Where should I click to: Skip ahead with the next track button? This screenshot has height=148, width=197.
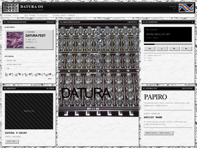186,49
